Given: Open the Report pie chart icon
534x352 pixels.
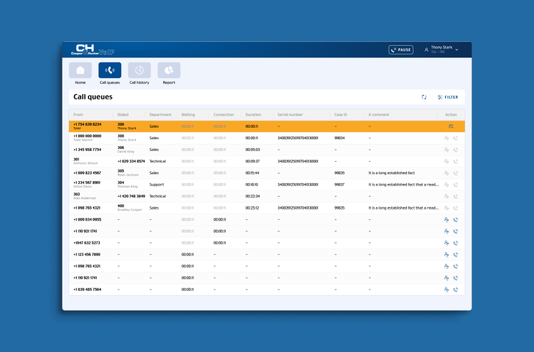Looking at the screenshot, I should (169, 70).
